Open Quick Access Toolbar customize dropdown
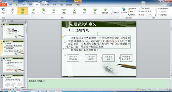Screen dimensions: 172x92 [18, 1]
